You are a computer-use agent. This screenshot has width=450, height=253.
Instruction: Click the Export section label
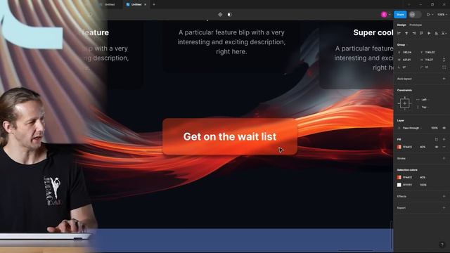[401, 208]
